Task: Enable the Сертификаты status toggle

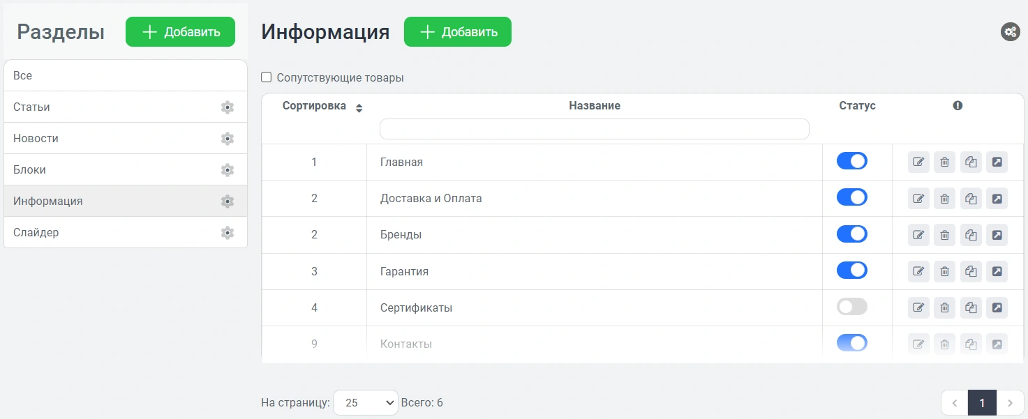Action: [x=851, y=307]
